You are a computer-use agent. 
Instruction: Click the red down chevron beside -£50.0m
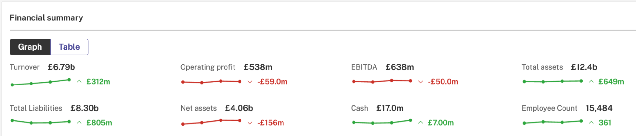click(421, 82)
